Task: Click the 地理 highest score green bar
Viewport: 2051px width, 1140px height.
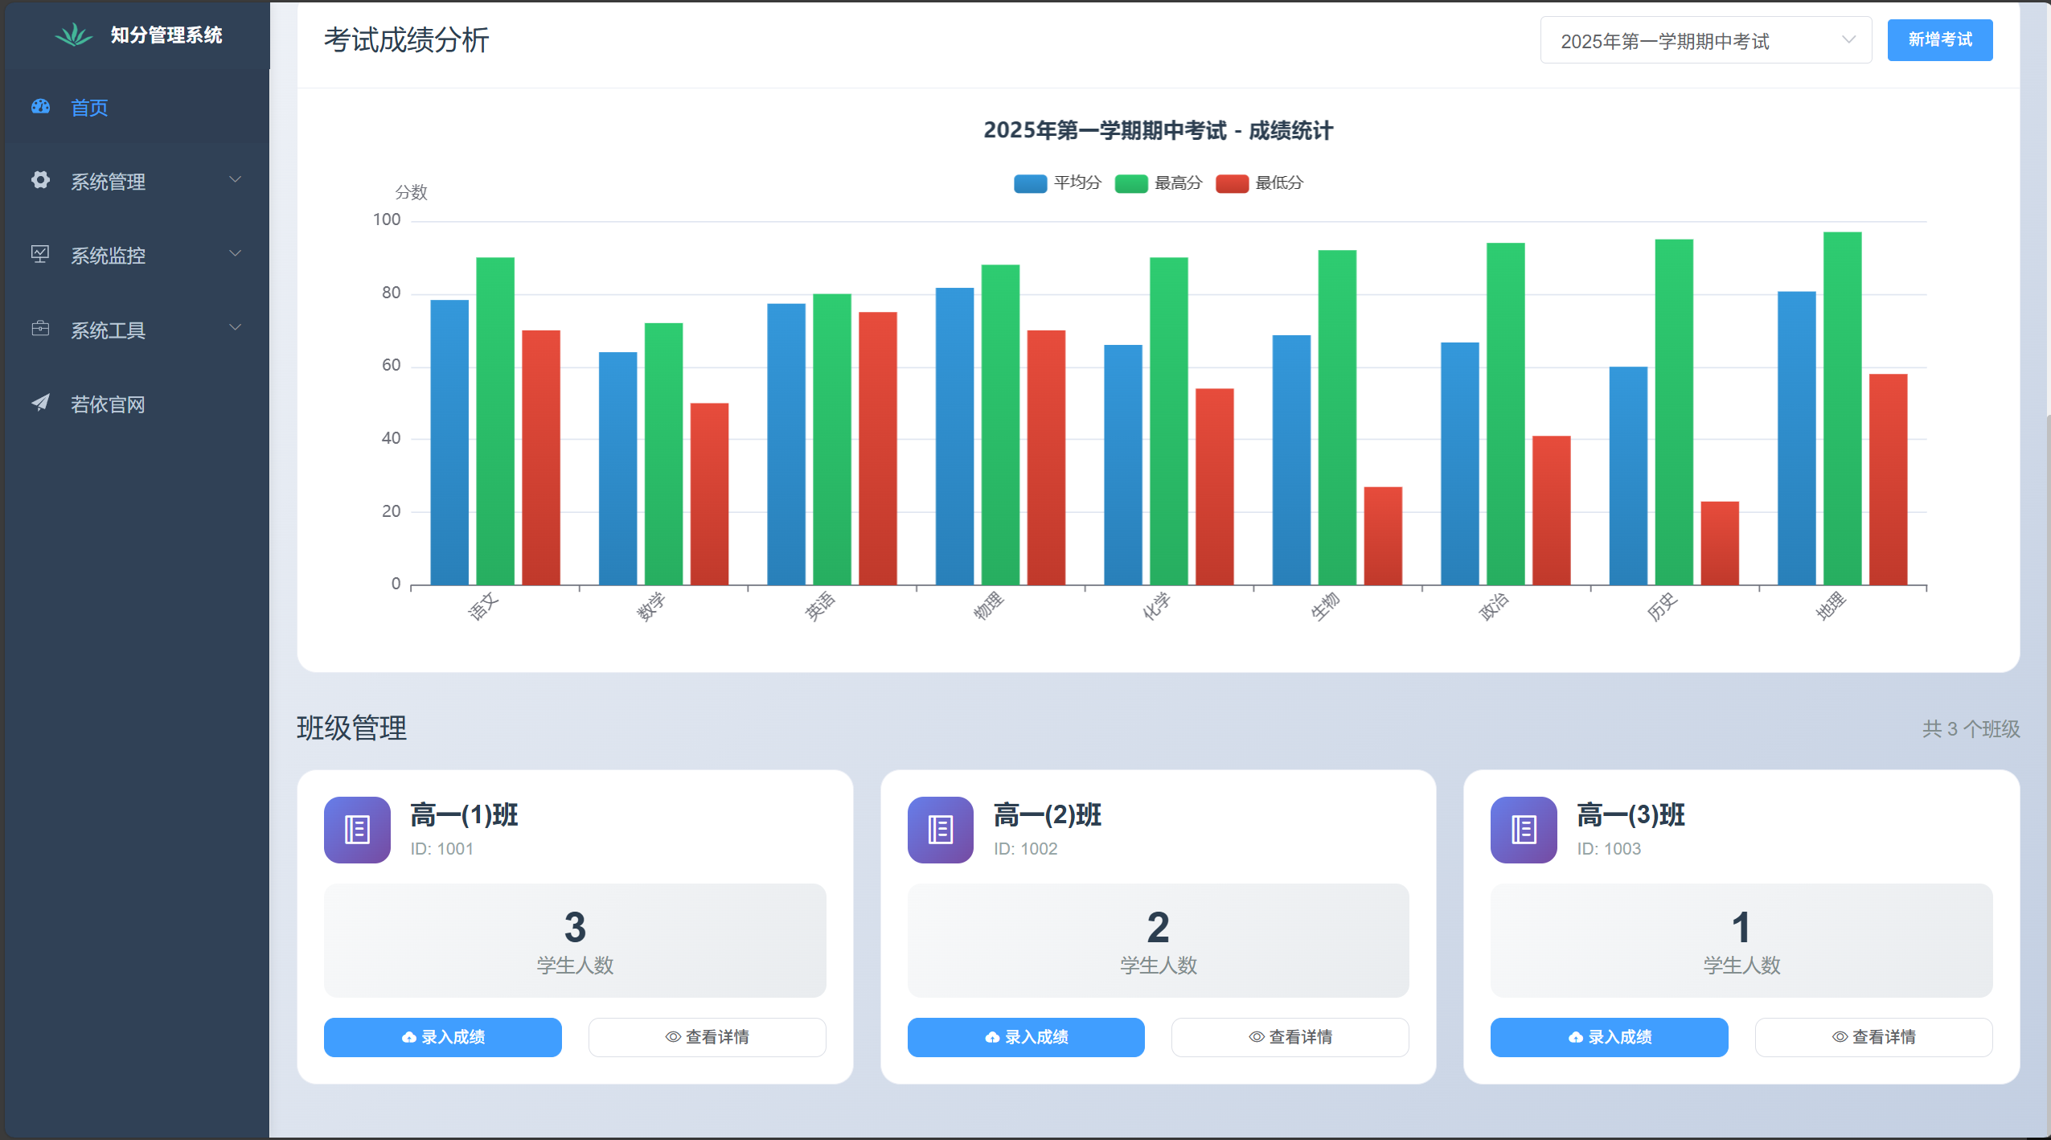Action: tap(1842, 408)
